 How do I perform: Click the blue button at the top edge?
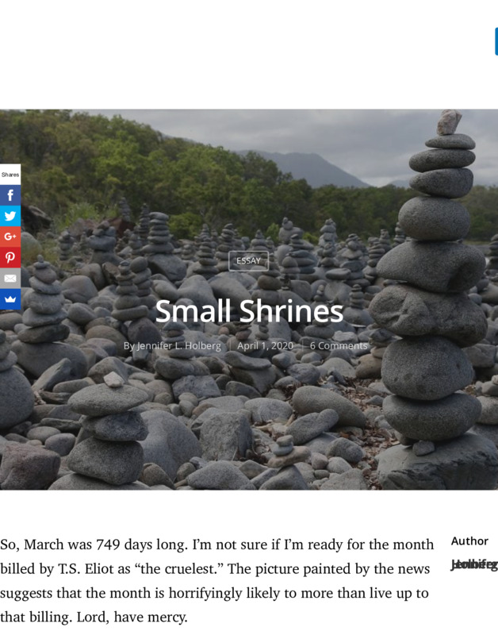(x=496, y=41)
